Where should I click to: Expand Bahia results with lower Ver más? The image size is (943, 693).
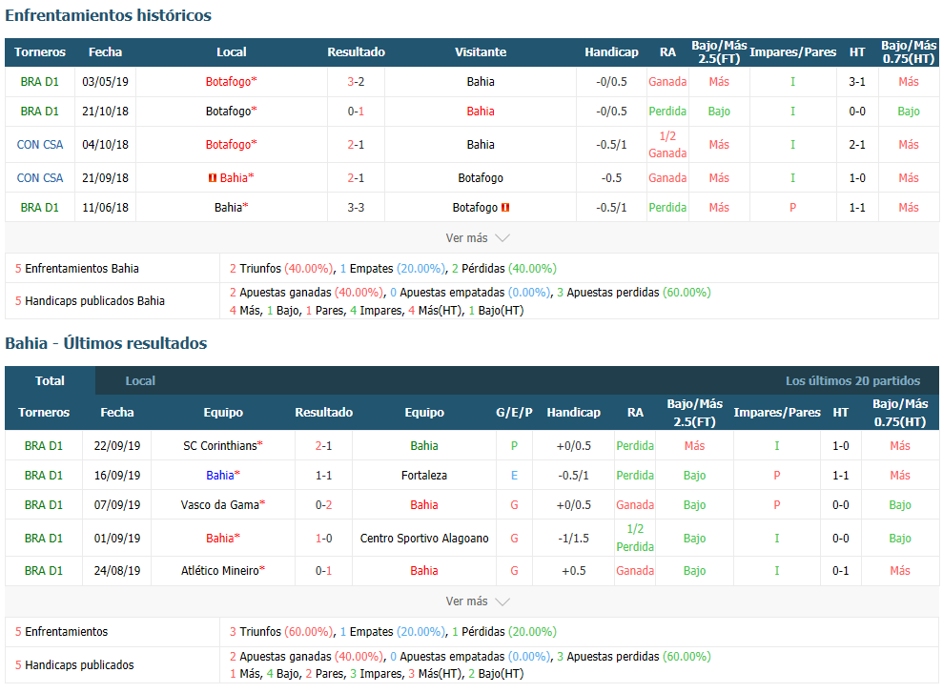[x=477, y=601]
